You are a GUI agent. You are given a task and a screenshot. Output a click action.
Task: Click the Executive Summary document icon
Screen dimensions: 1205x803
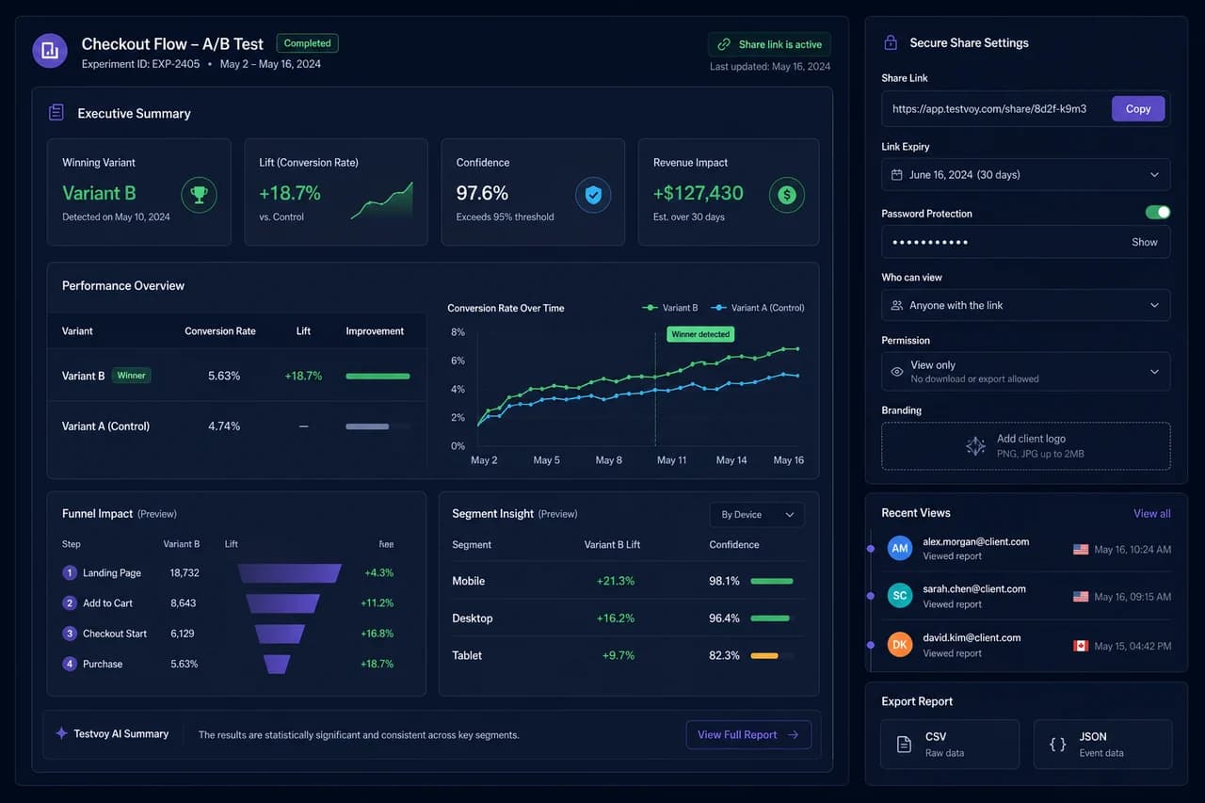tap(56, 113)
